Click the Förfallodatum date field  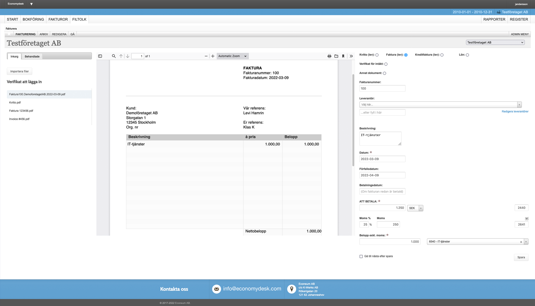tap(382, 175)
